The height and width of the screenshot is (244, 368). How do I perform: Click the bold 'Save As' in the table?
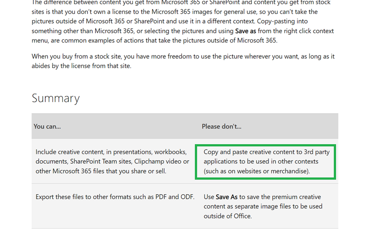pyautogui.click(x=226, y=197)
